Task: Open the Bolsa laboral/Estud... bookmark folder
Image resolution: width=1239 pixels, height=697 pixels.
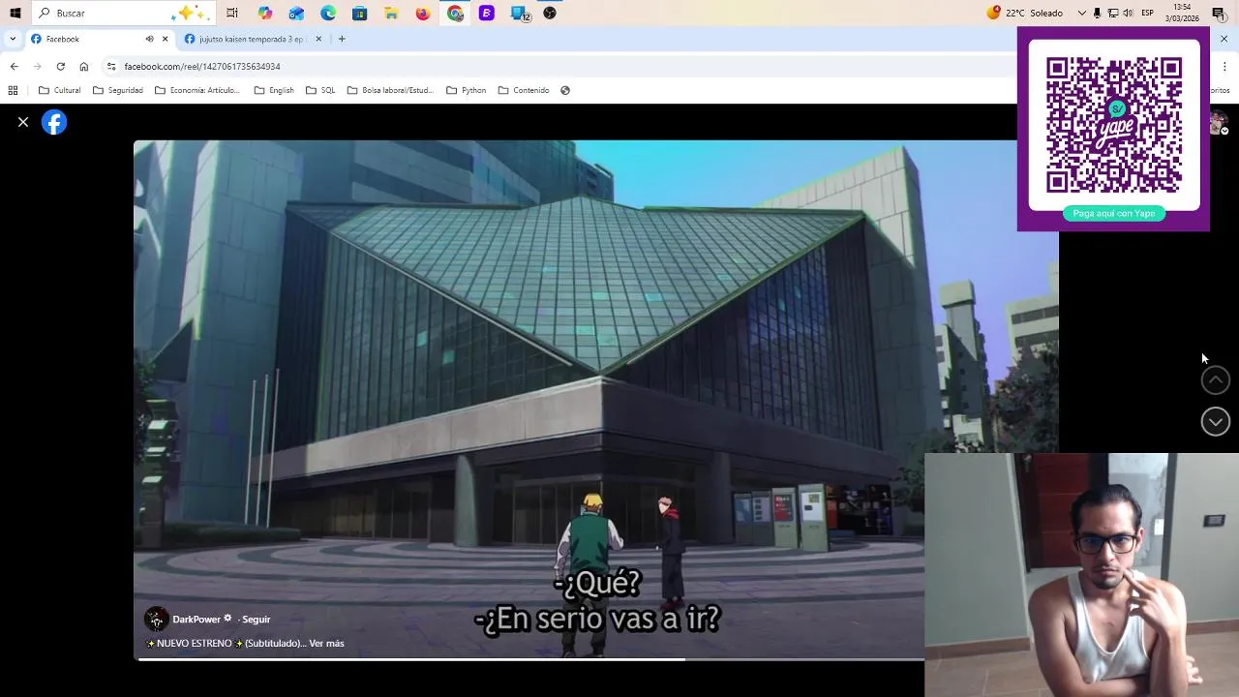Action: pyautogui.click(x=390, y=90)
